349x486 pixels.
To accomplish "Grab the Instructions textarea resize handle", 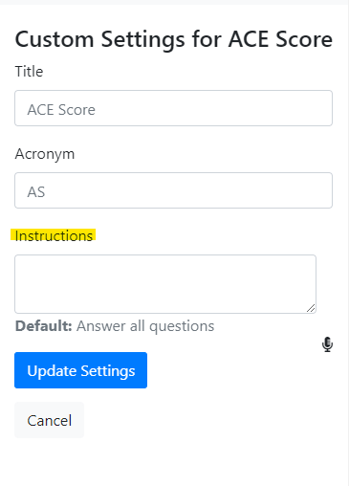I will [311, 308].
